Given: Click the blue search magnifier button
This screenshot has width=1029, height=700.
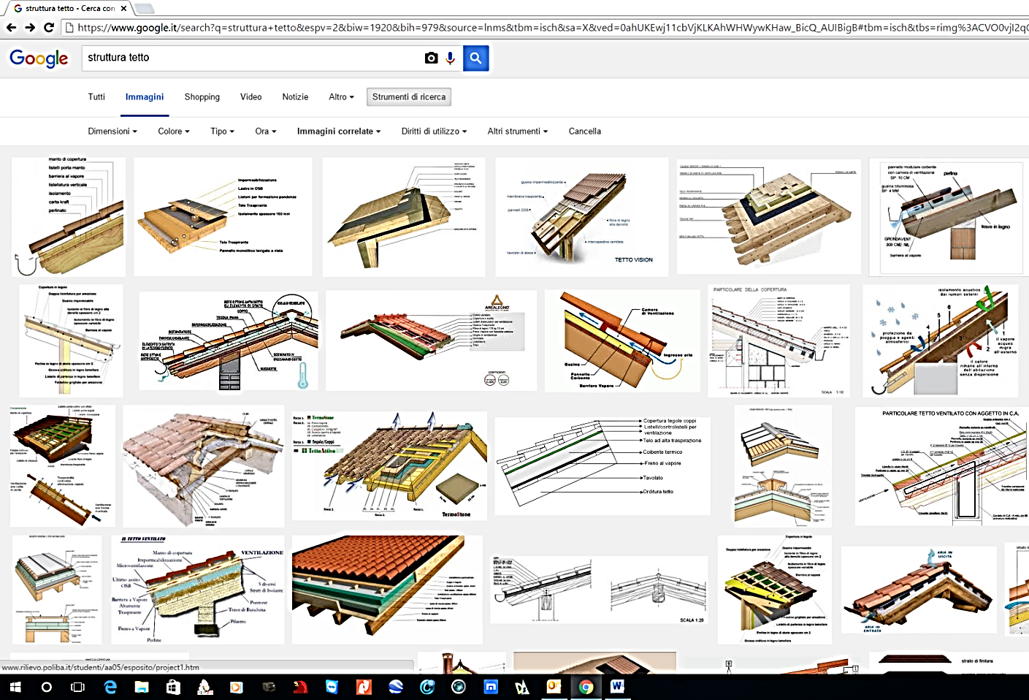Looking at the screenshot, I should pos(475,58).
